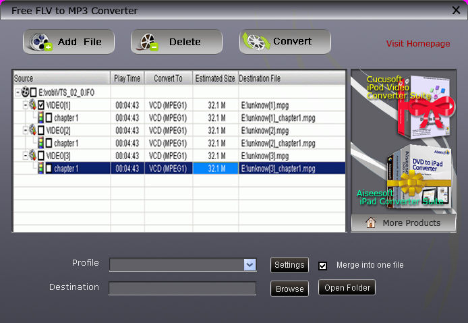The image size is (468, 323).
Task: Sort by the Play Time column header
Action: [x=127, y=78]
